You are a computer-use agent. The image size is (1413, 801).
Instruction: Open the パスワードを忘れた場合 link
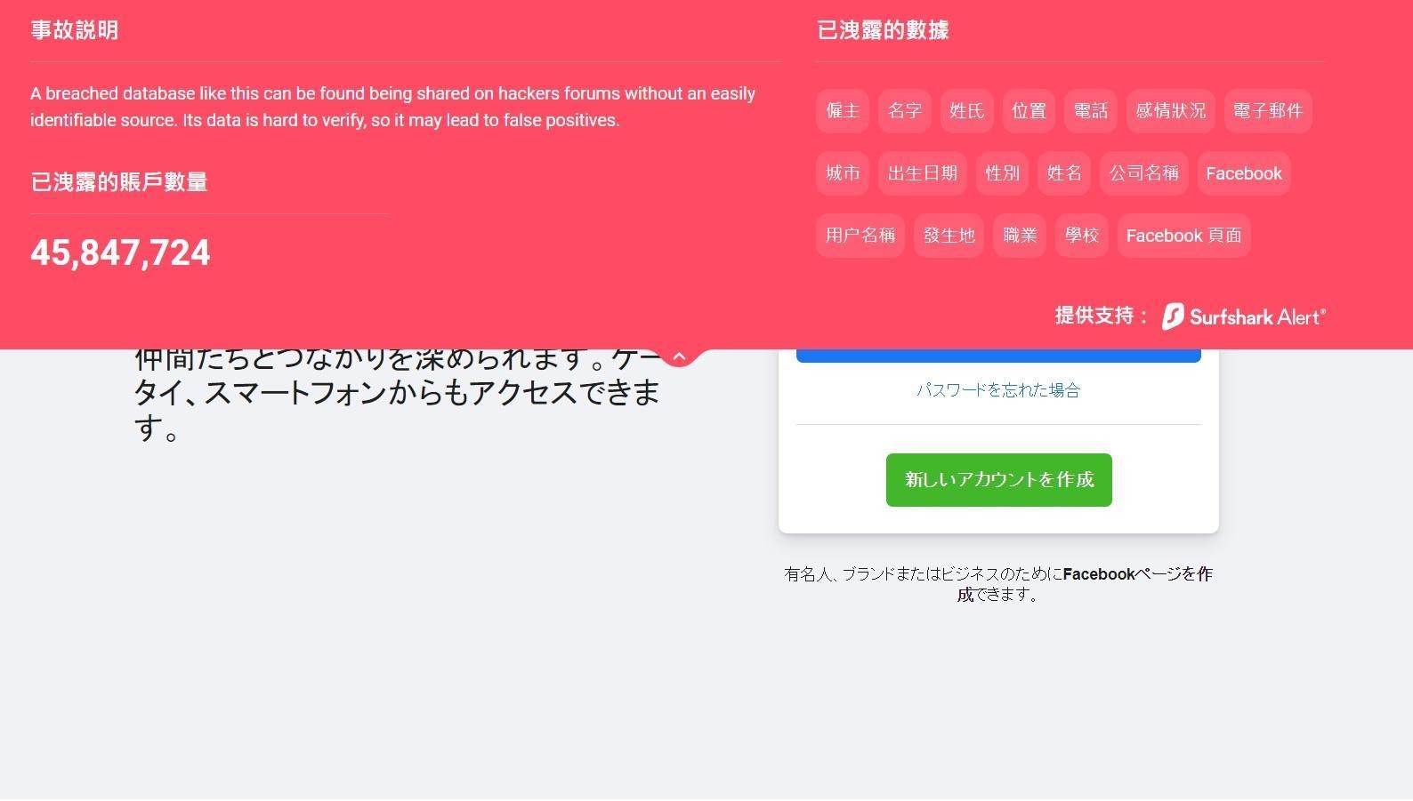coord(998,390)
